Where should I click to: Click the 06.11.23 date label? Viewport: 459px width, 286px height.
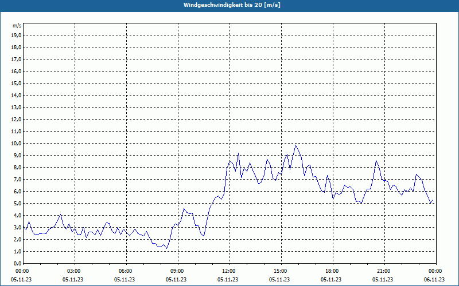pyautogui.click(x=434, y=279)
